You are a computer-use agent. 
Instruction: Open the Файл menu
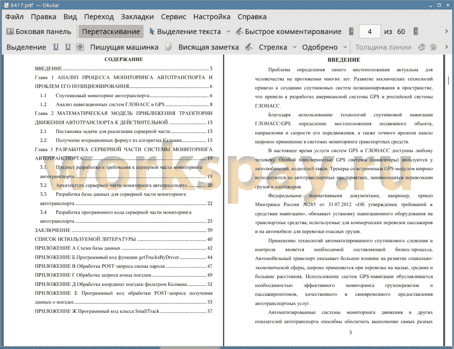15,17
